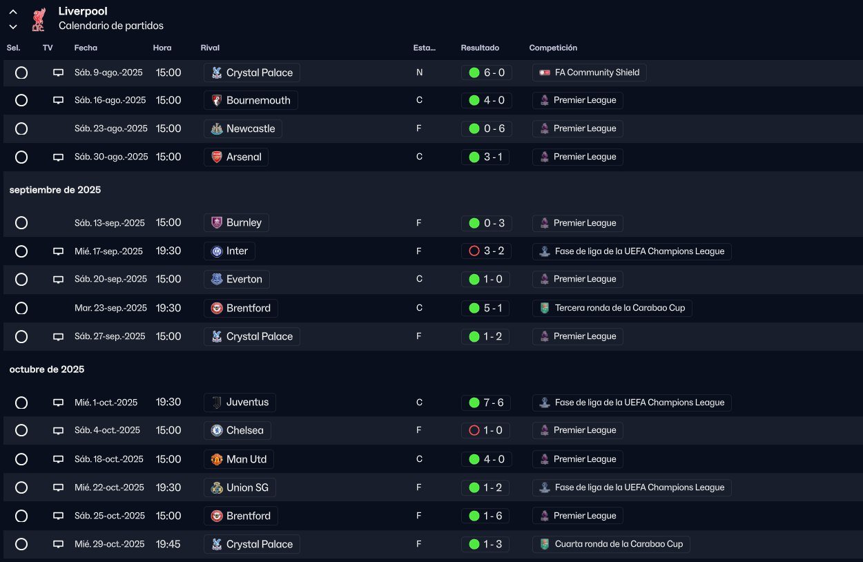Click the Carabao Cup icon for Brentford match

[545, 308]
